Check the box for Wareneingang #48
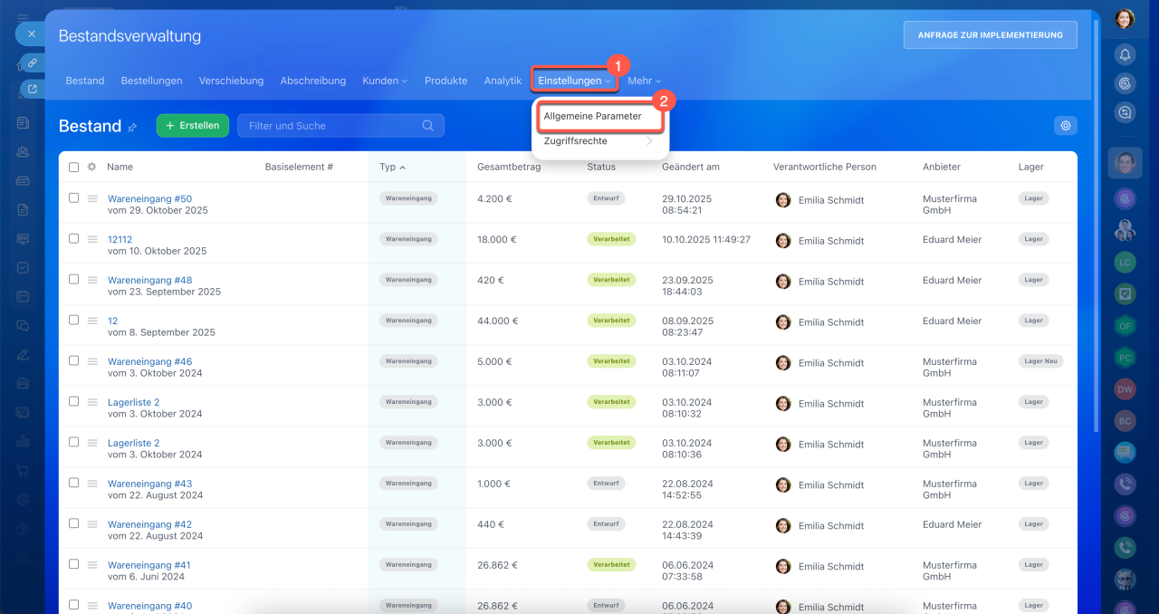The height and width of the screenshot is (614, 1159). pyautogui.click(x=74, y=280)
